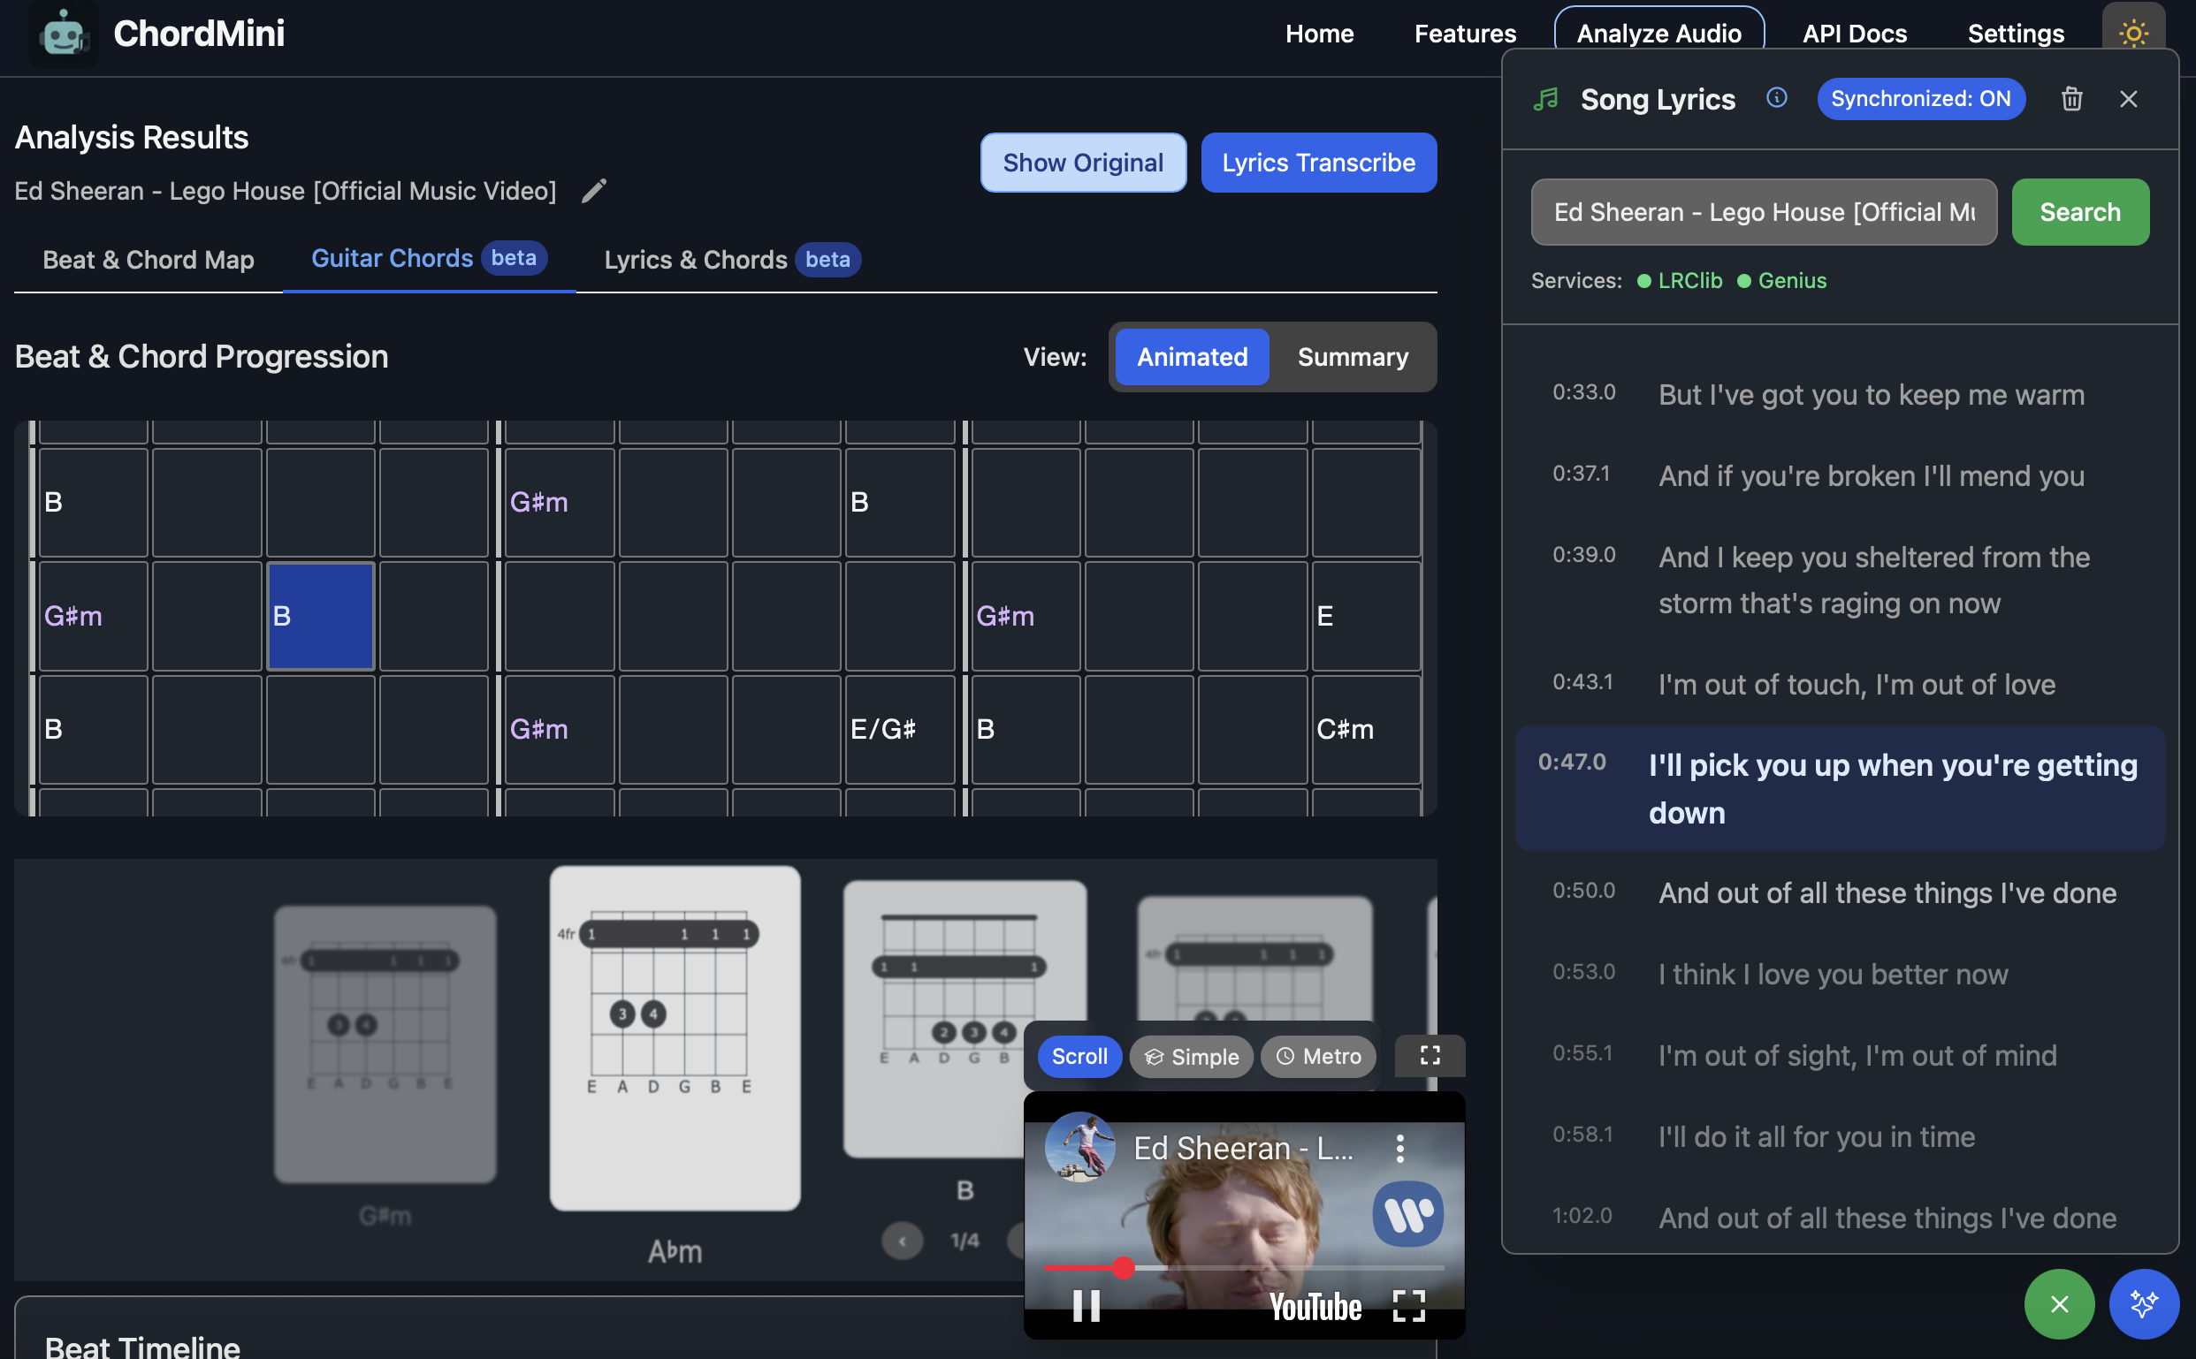The height and width of the screenshot is (1359, 2196).
Task: Click the ChordMini robot logo
Action: [63, 34]
